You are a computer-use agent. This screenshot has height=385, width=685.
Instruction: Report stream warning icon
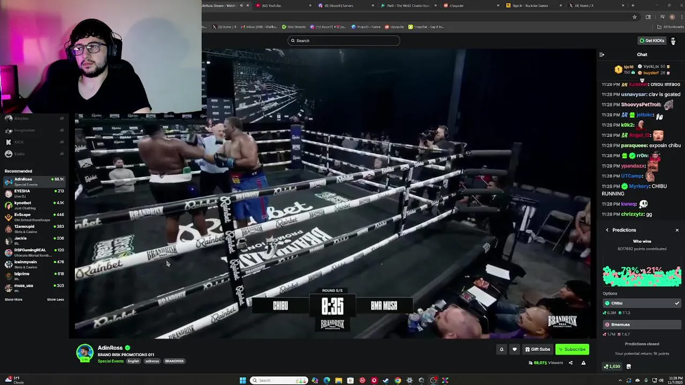tap(583, 363)
